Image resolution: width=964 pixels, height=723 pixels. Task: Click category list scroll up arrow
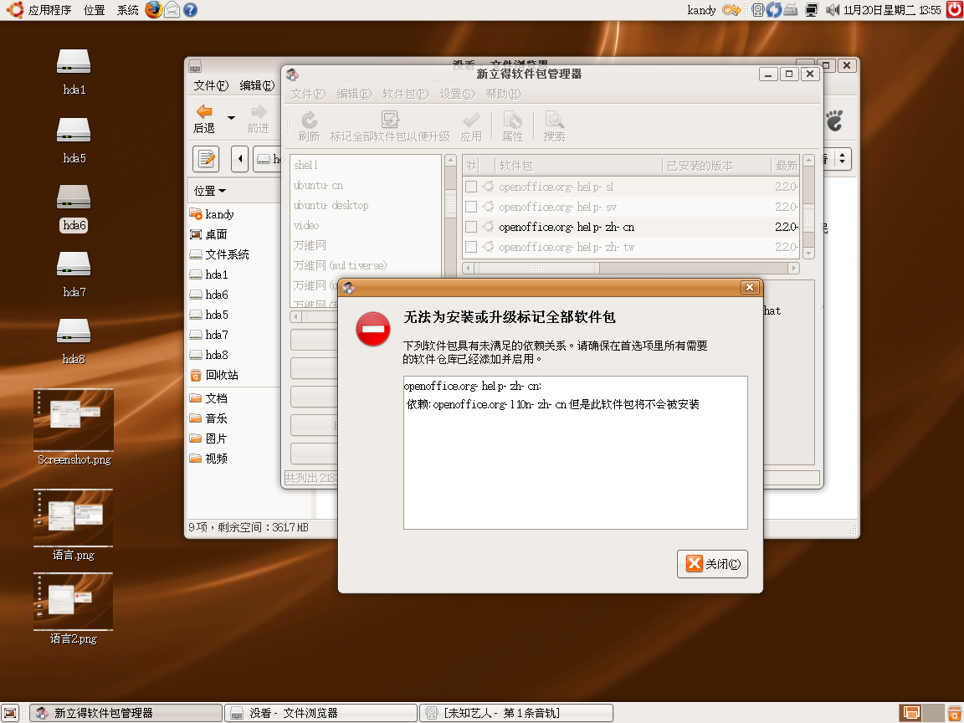pyautogui.click(x=450, y=160)
